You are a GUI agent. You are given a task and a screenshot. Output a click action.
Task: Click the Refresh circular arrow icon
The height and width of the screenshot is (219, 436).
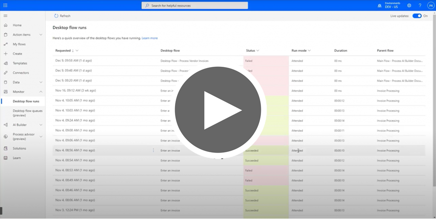click(x=56, y=16)
